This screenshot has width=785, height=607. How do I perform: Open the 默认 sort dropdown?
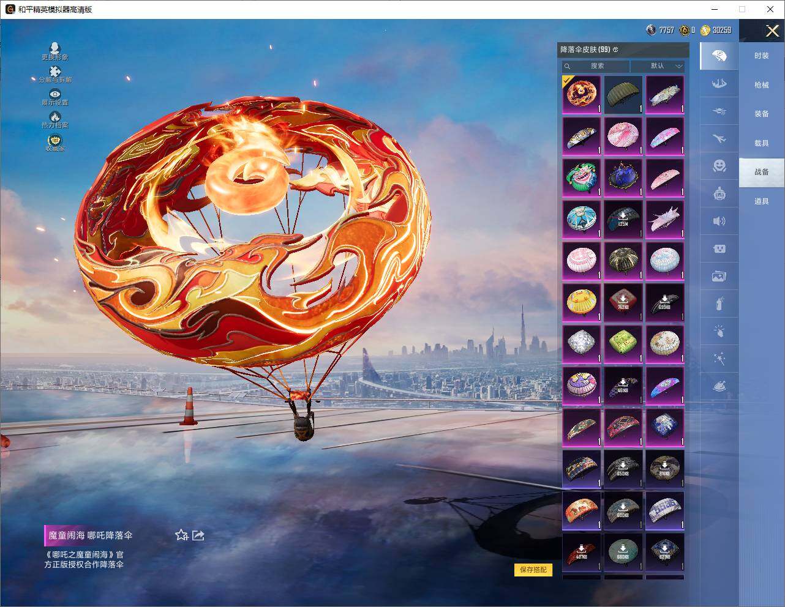click(658, 66)
